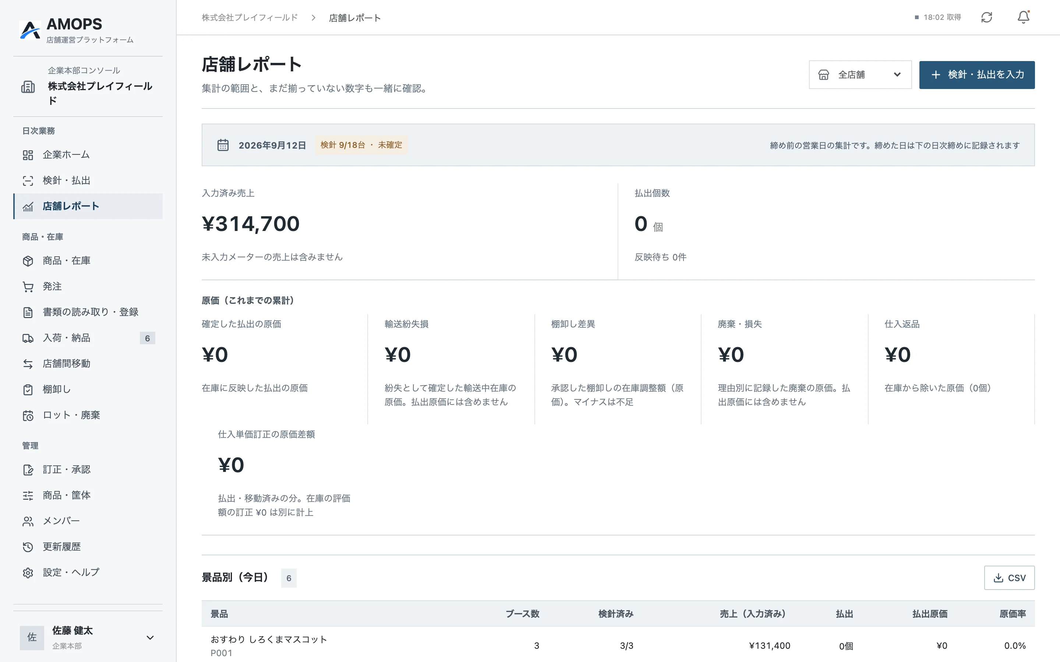
Task: Expand the 佐藤 健太 user menu
Action: click(x=150, y=637)
